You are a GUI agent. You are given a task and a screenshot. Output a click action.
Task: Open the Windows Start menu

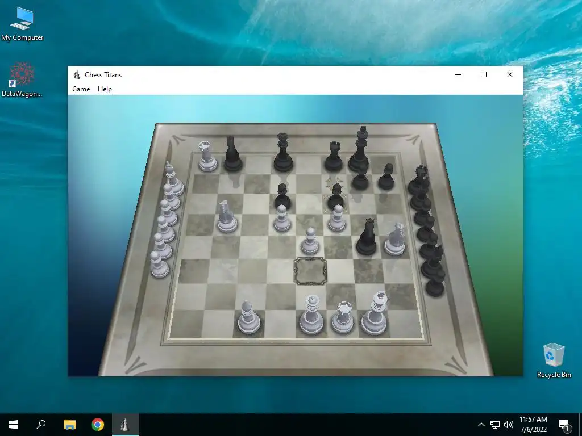tap(14, 425)
